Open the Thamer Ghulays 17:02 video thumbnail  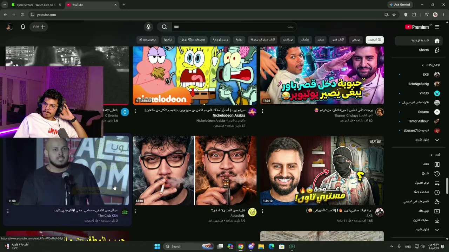(322, 75)
